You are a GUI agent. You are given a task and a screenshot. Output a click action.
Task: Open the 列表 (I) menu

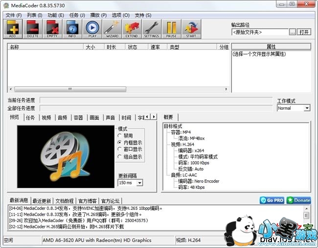[35, 15]
